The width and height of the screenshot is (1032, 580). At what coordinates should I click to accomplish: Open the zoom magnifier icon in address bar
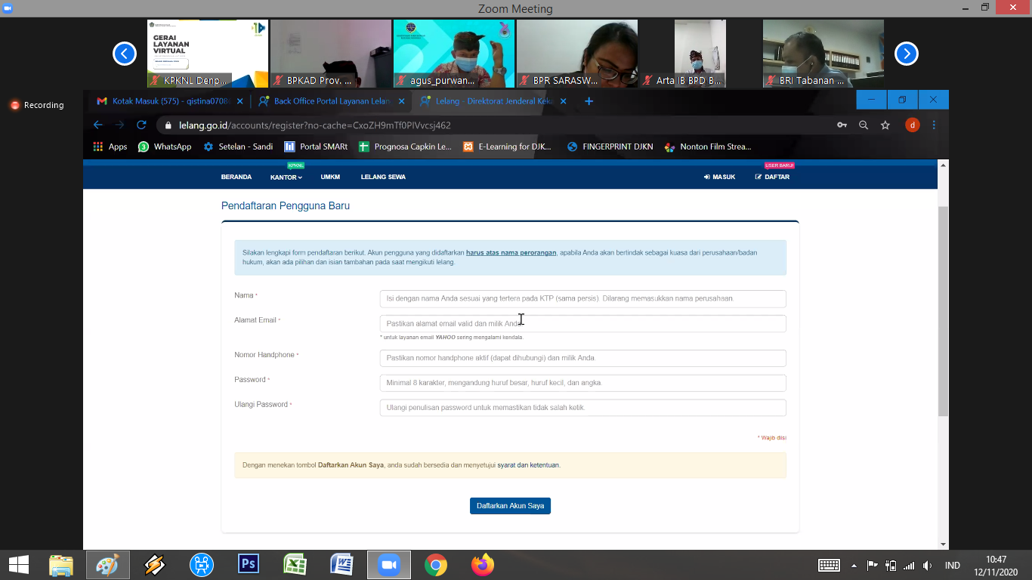tap(864, 125)
